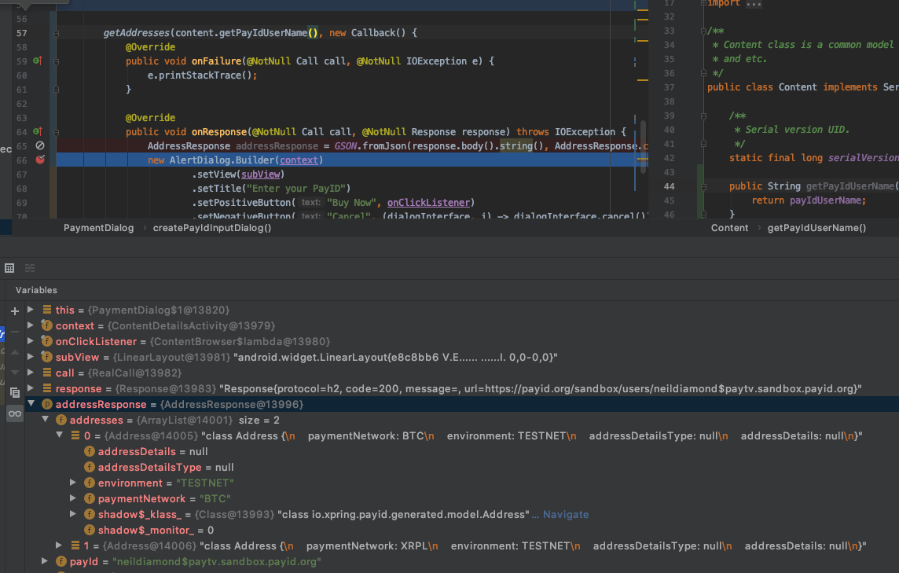Click the field icon beside context
The height and width of the screenshot is (573, 899).
click(47, 325)
